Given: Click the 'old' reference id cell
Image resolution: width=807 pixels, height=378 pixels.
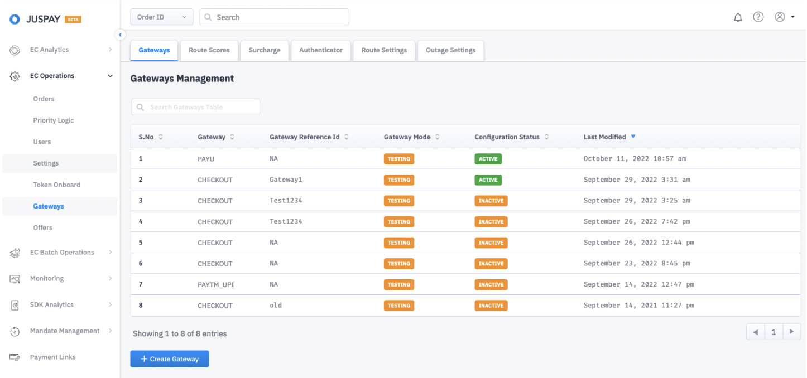Looking at the screenshot, I should 276,306.
